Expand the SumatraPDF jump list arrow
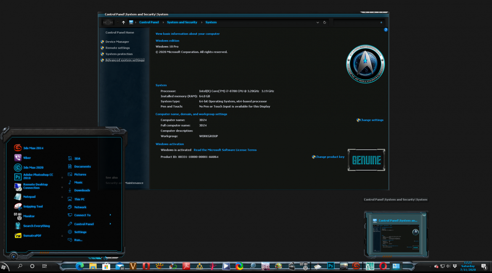The width and height of the screenshot is (492, 273). (x=62, y=236)
